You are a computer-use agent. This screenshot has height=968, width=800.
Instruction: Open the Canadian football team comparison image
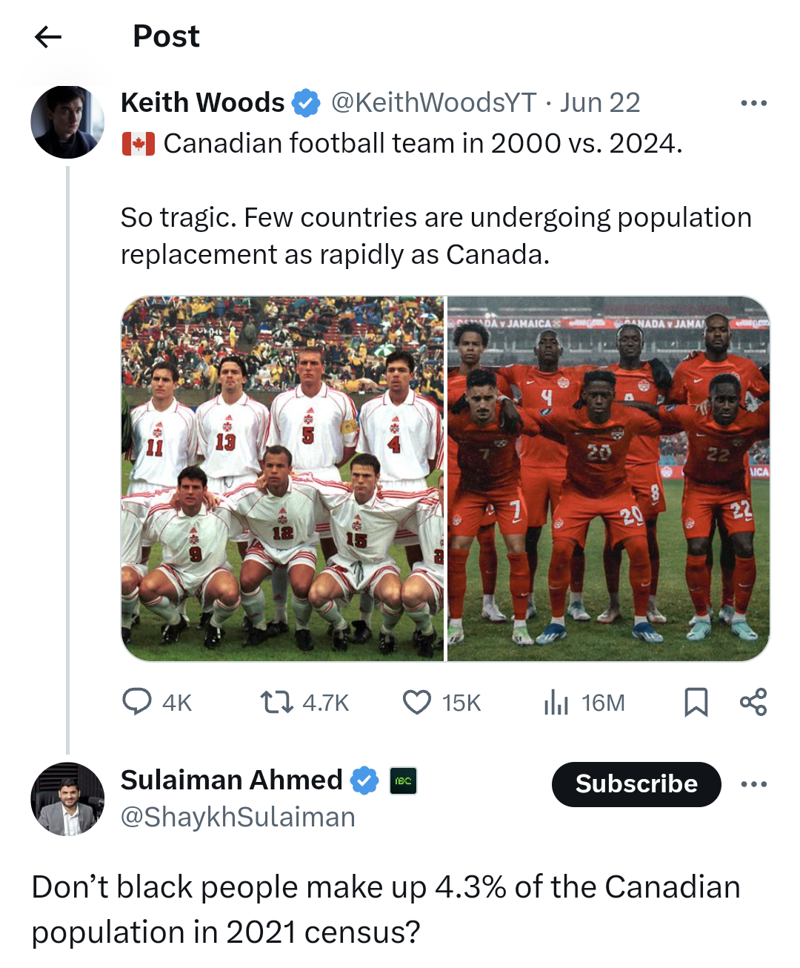point(444,478)
